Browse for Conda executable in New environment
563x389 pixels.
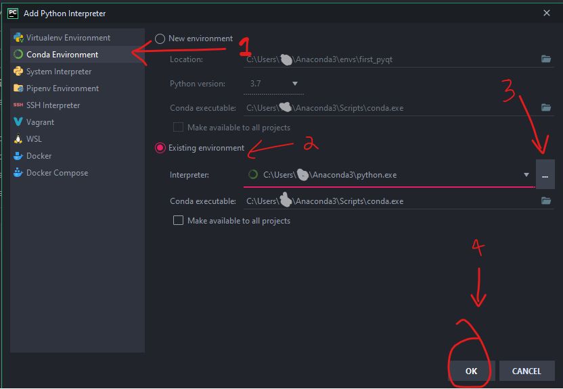546,107
